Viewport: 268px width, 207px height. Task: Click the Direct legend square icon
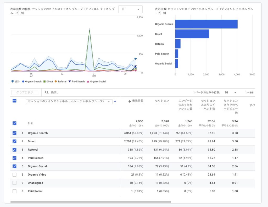pyautogui.click(x=44, y=81)
